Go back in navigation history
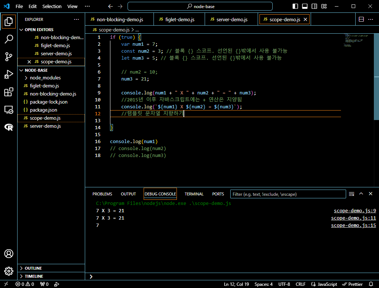The height and width of the screenshot is (288, 379). coord(110,6)
